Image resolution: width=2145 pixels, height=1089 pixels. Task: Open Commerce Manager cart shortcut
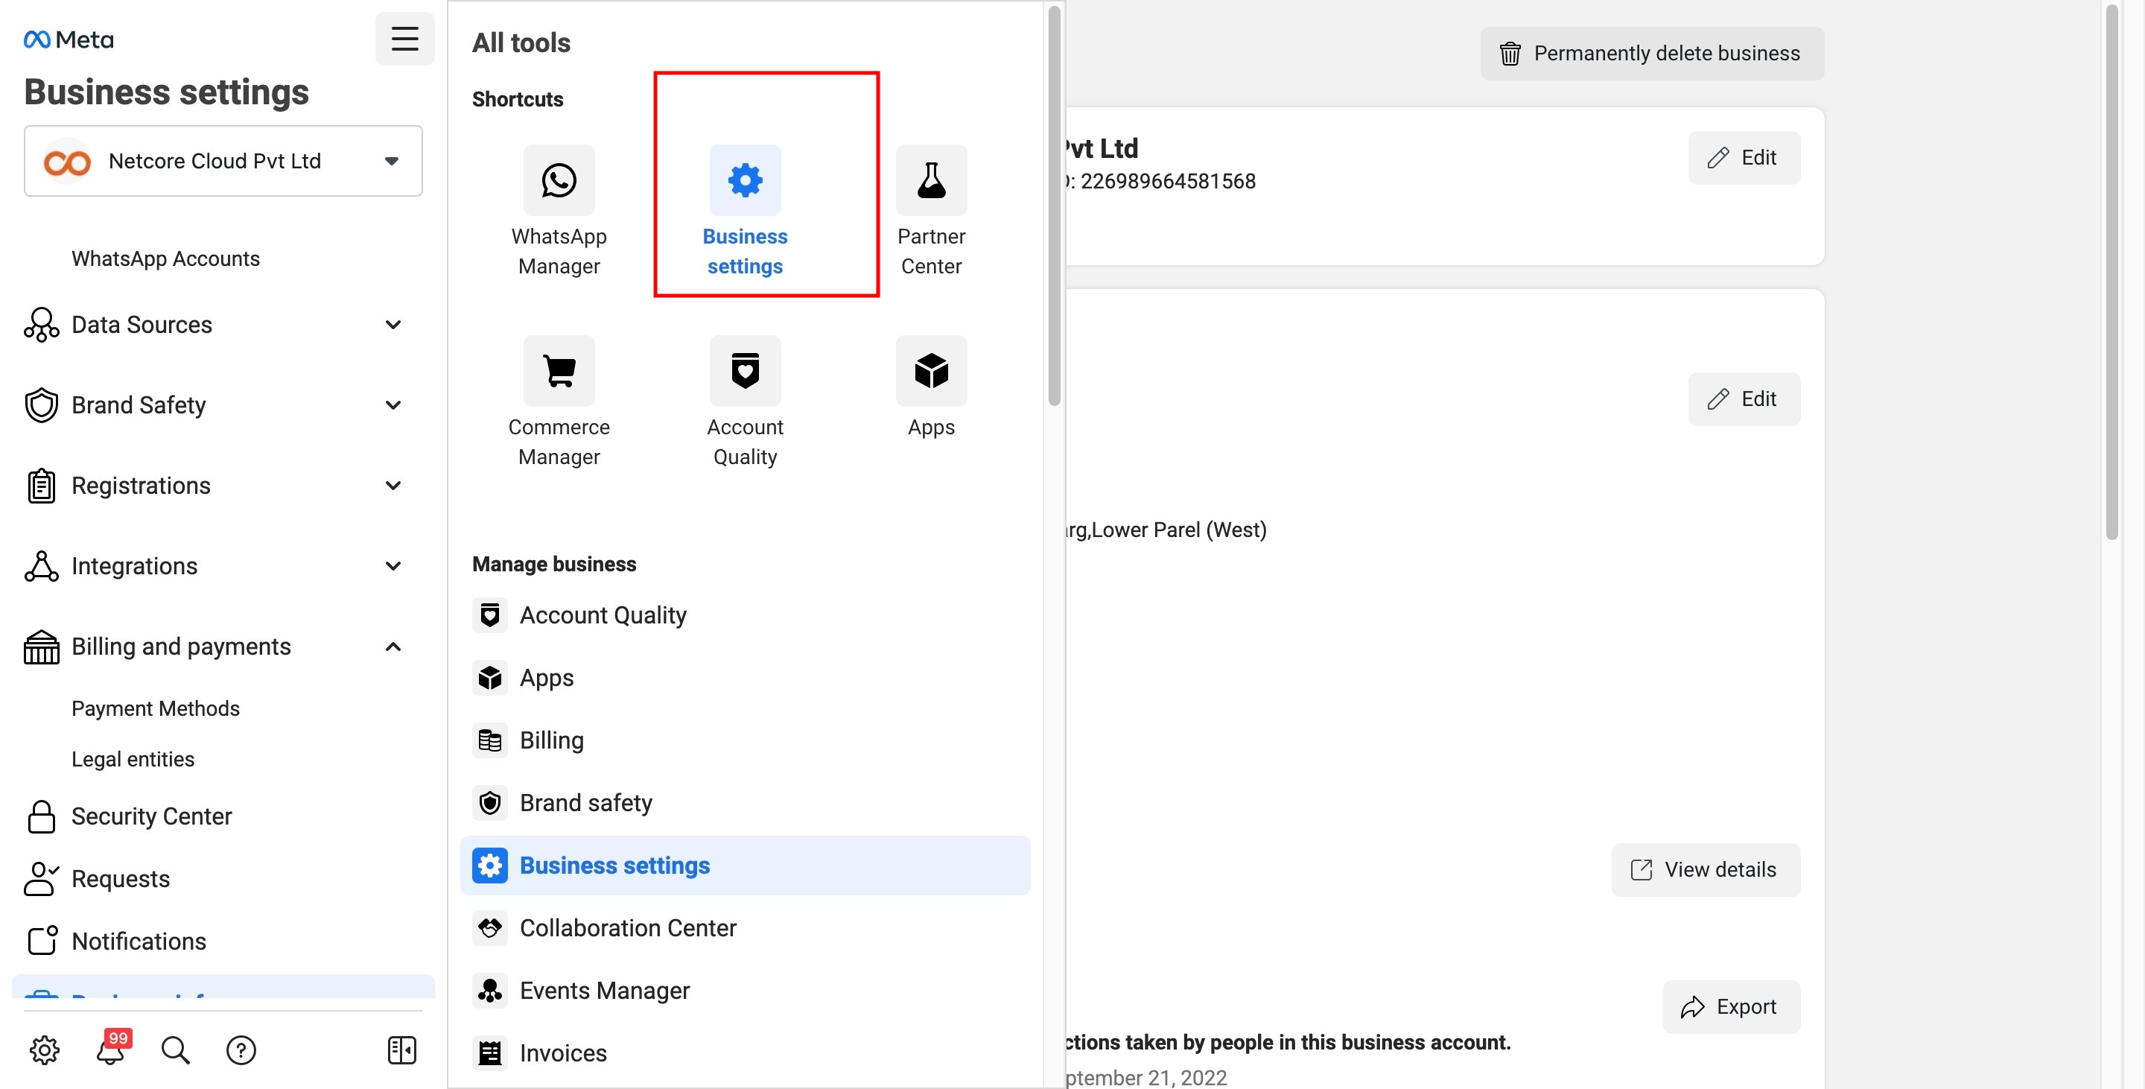[x=559, y=372]
